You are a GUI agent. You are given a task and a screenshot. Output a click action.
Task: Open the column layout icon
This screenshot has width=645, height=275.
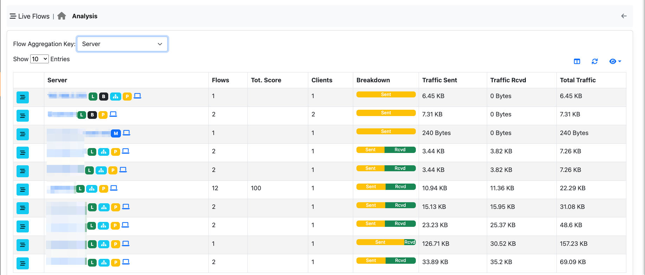click(x=577, y=61)
